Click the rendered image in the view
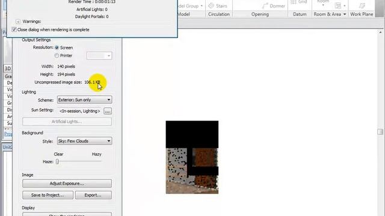The image size is (385, 216). point(192,157)
